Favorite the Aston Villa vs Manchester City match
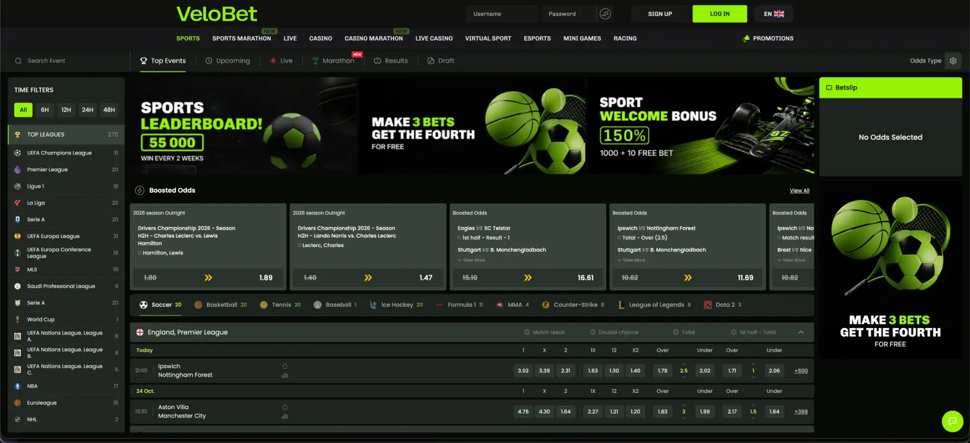 click(285, 407)
